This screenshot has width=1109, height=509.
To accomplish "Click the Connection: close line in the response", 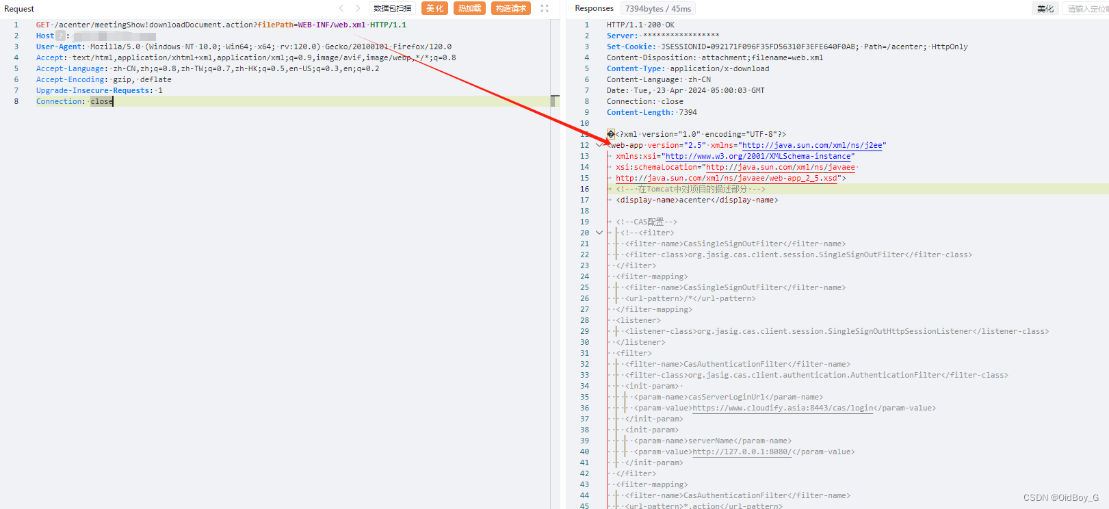I will tap(644, 101).
